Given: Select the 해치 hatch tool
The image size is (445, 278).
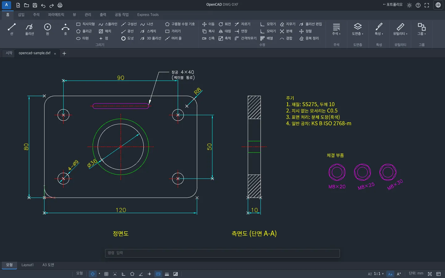Looking at the screenshot, I should point(105,31).
